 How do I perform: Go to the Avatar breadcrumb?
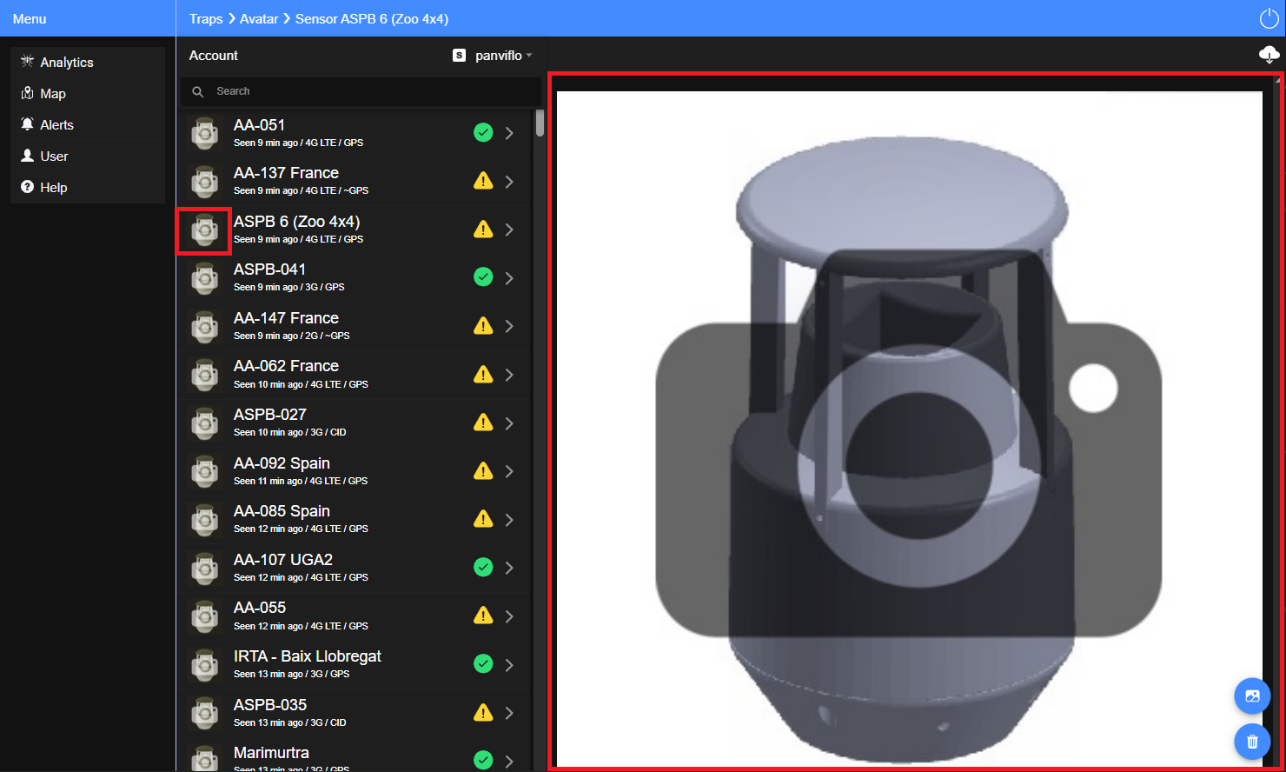[259, 18]
